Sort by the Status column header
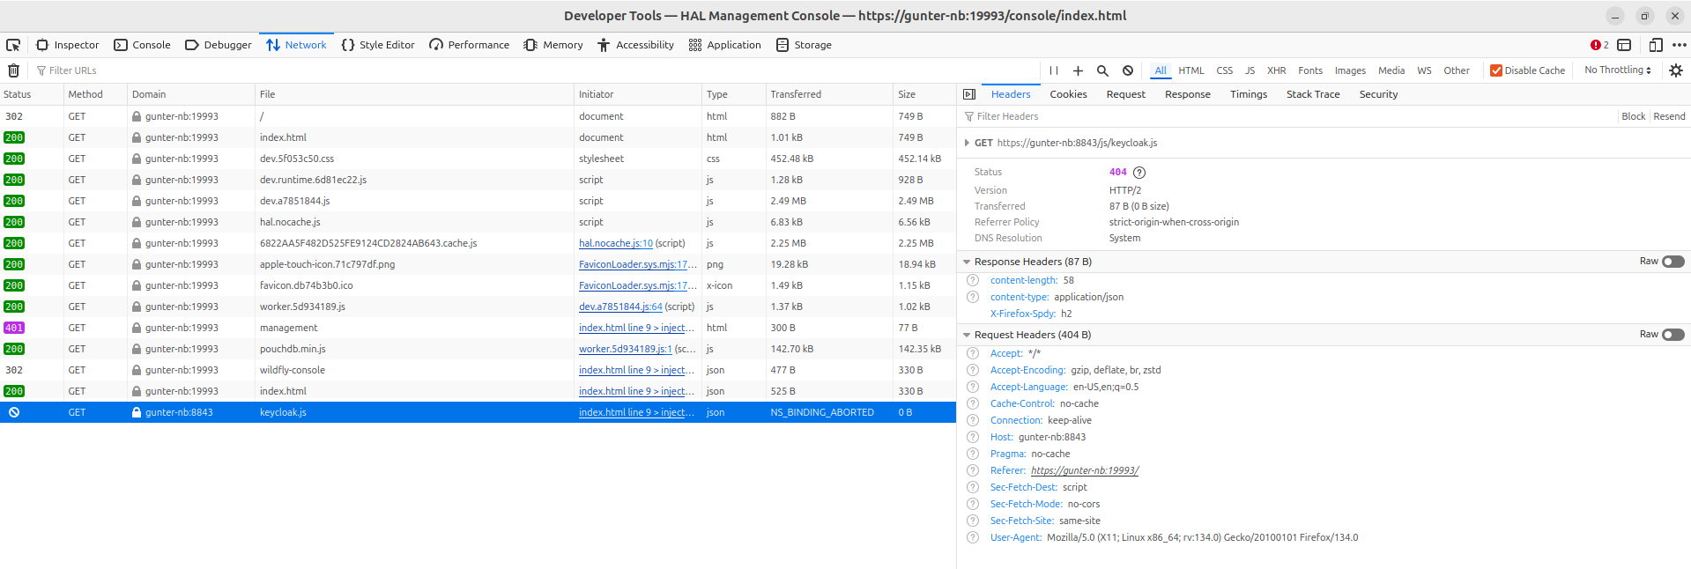1691x569 pixels. tap(32, 94)
